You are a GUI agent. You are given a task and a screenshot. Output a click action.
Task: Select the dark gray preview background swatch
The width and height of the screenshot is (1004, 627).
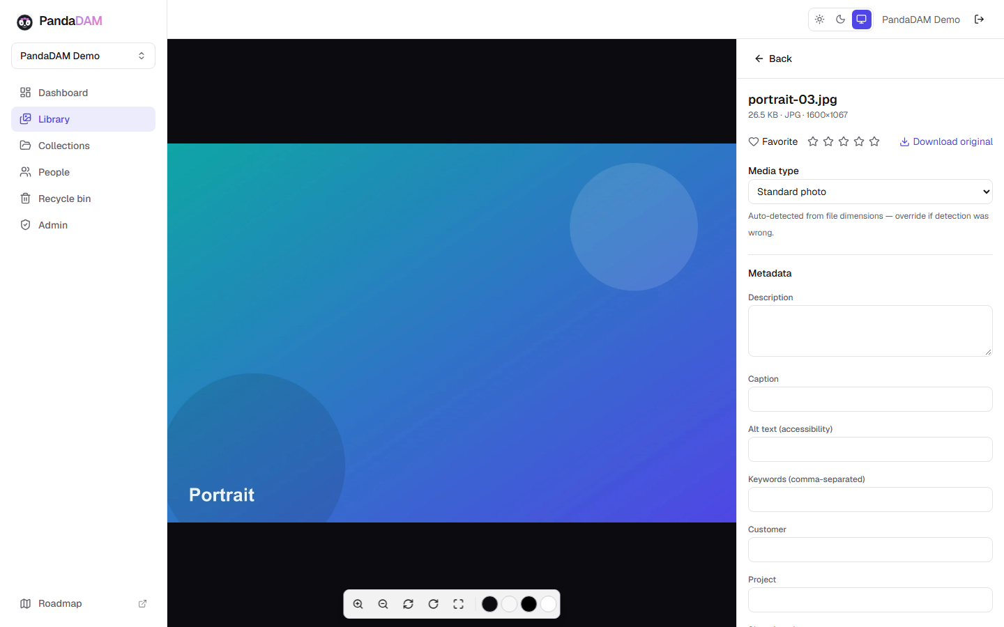pos(490,604)
